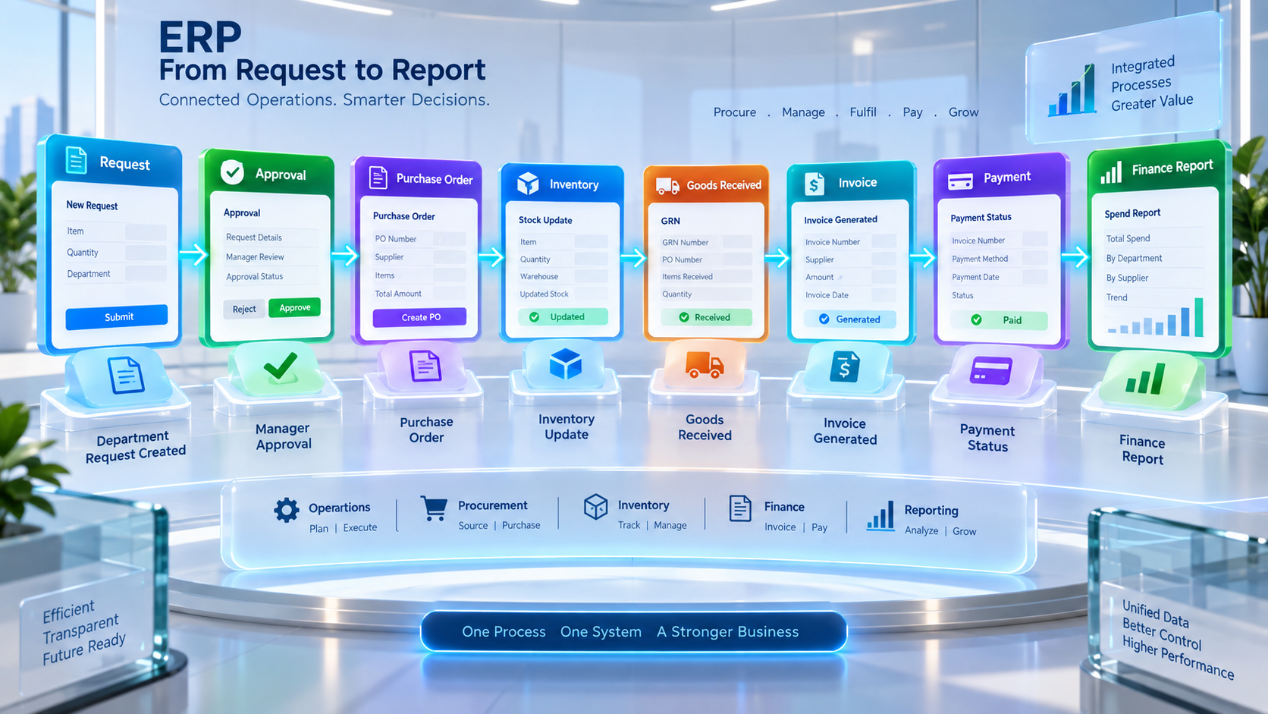Select the purple document tile above the Purchase Order label
The image size is (1268, 714).
pyautogui.click(x=425, y=366)
